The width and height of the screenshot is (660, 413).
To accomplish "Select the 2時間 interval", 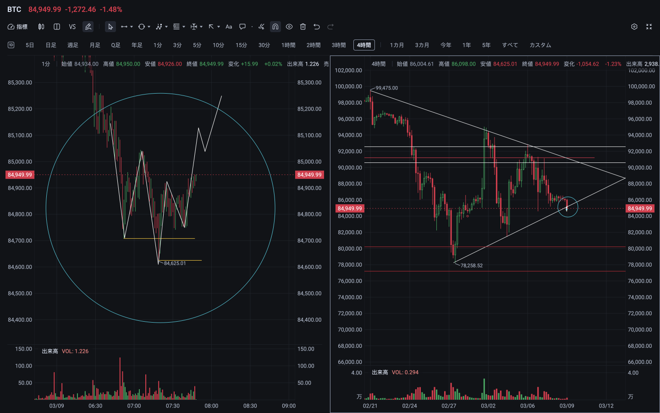I will (x=313, y=45).
